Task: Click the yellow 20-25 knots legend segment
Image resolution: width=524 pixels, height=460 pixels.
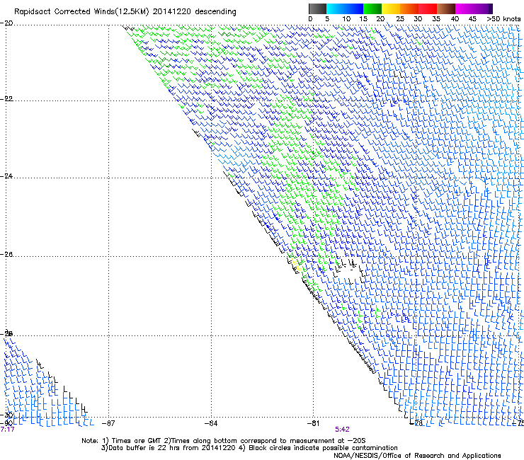Action: coord(391,8)
